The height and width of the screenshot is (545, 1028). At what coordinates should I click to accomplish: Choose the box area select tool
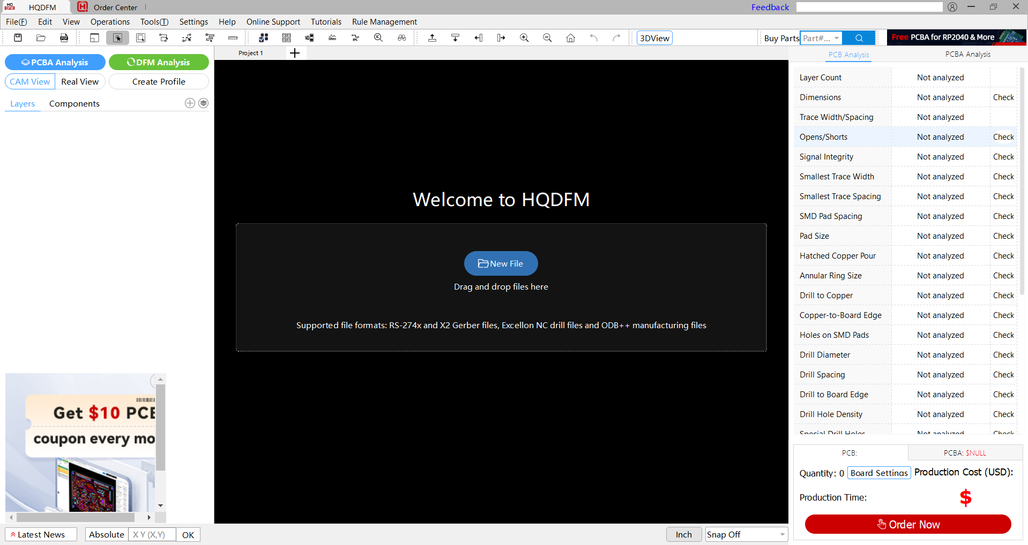pos(140,37)
